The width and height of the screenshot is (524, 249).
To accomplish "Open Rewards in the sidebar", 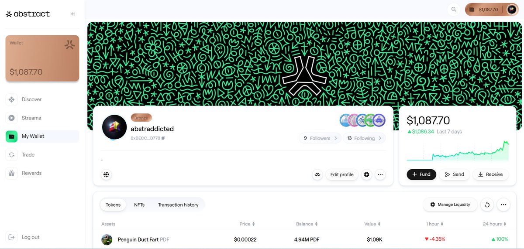I will 42,173.
